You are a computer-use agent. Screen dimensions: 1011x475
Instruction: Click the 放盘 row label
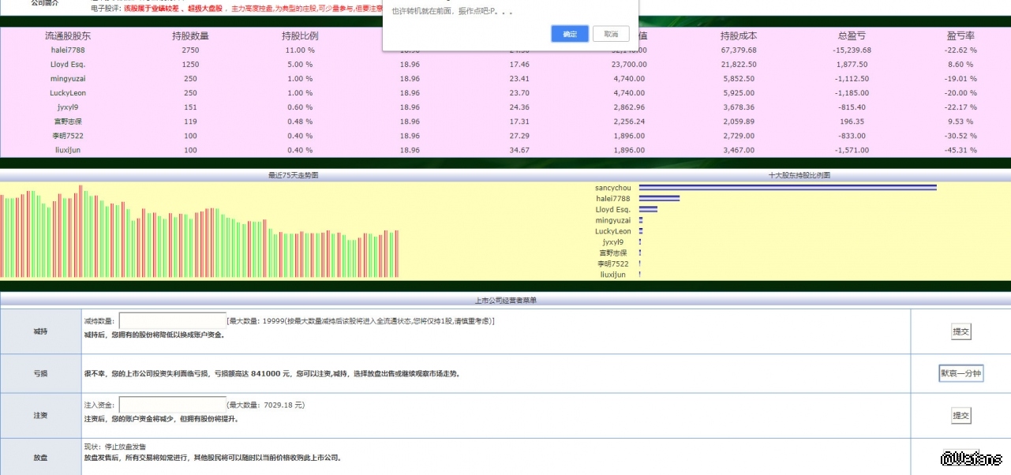(40, 457)
